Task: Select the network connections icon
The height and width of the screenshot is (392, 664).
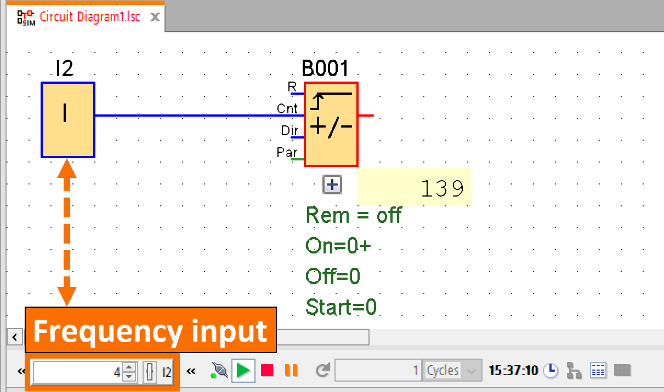Action: pos(575,371)
